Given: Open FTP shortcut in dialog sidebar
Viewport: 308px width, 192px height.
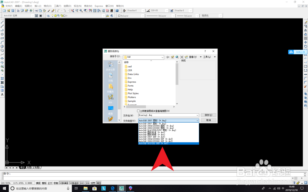Looking at the screenshot, I should [111, 99].
